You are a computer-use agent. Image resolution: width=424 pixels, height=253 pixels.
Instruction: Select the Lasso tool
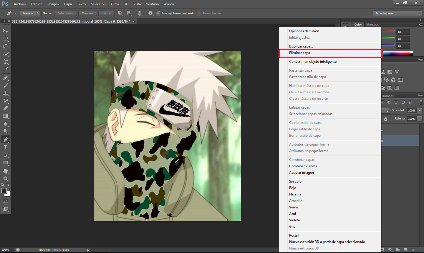(6, 46)
